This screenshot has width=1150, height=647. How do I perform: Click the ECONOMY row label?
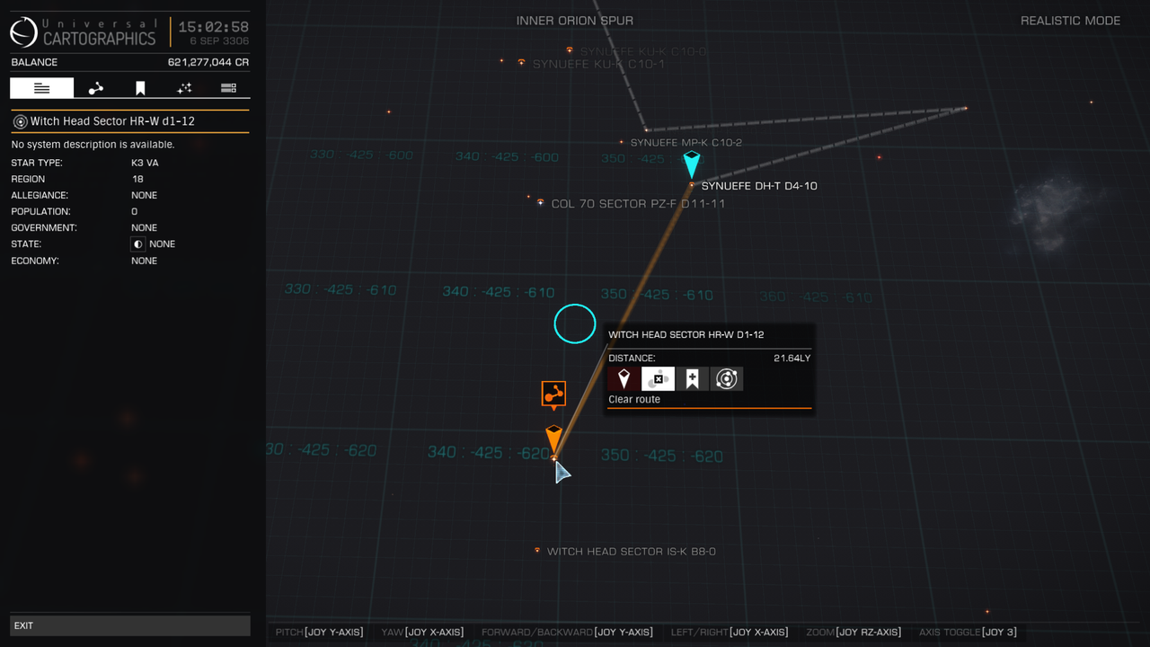35,261
